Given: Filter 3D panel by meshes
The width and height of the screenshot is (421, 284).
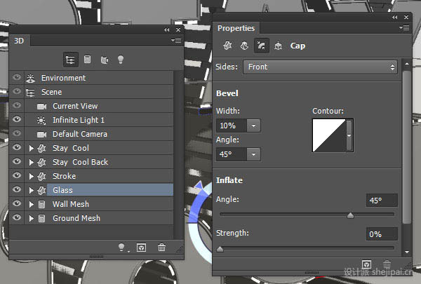Looking at the screenshot, I should point(87,60).
